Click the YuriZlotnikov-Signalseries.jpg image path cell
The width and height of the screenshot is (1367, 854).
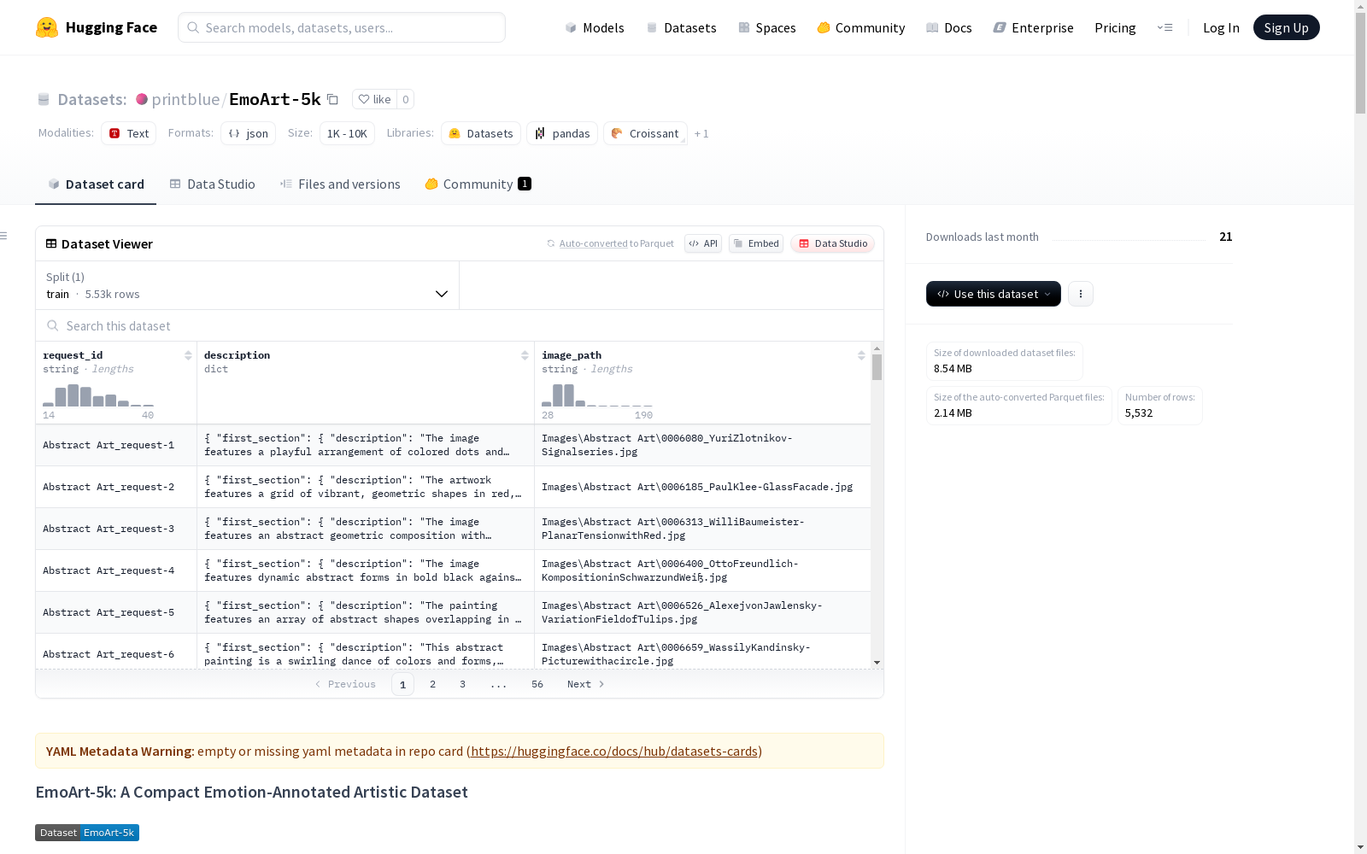click(x=702, y=445)
